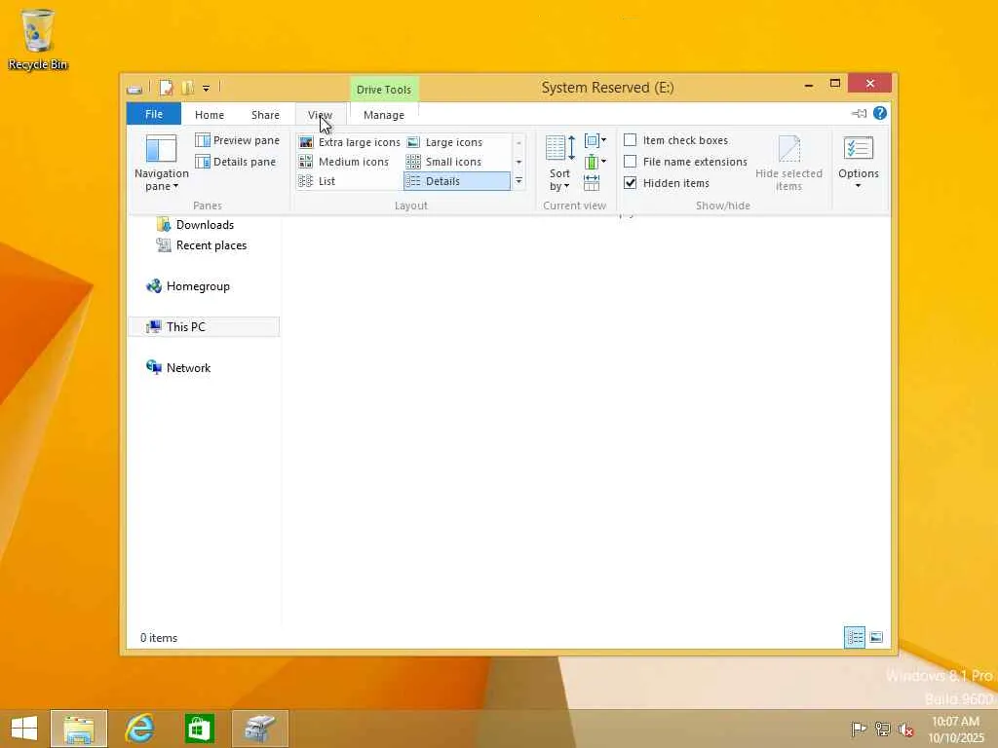Open the Recycle Bin desktop icon
The image size is (998, 748).
[x=38, y=39]
